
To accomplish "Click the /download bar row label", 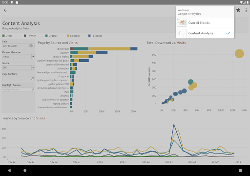I will [63, 49].
